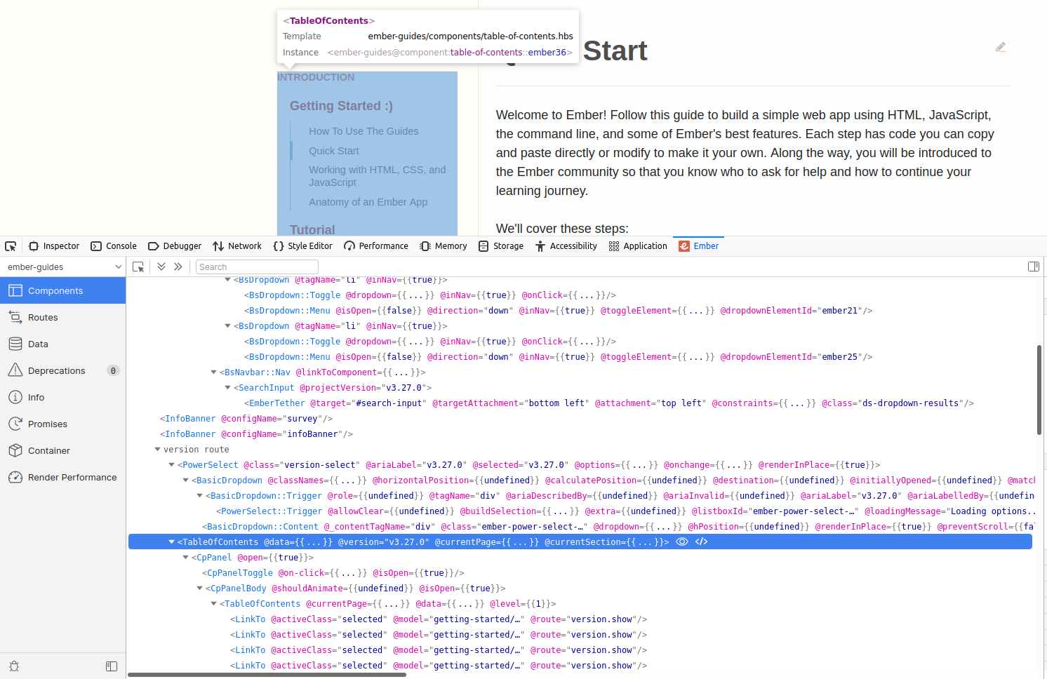Open the Application tab
The height and width of the screenshot is (679, 1047).
[x=638, y=246]
